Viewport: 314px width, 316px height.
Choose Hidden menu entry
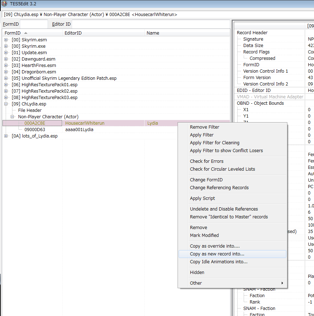coord(232,273)
